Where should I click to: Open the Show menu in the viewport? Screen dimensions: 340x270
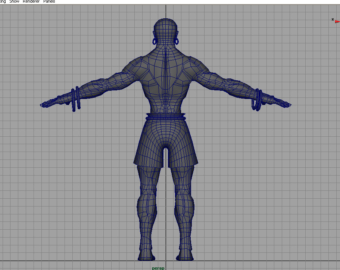[x=14, y=1]
